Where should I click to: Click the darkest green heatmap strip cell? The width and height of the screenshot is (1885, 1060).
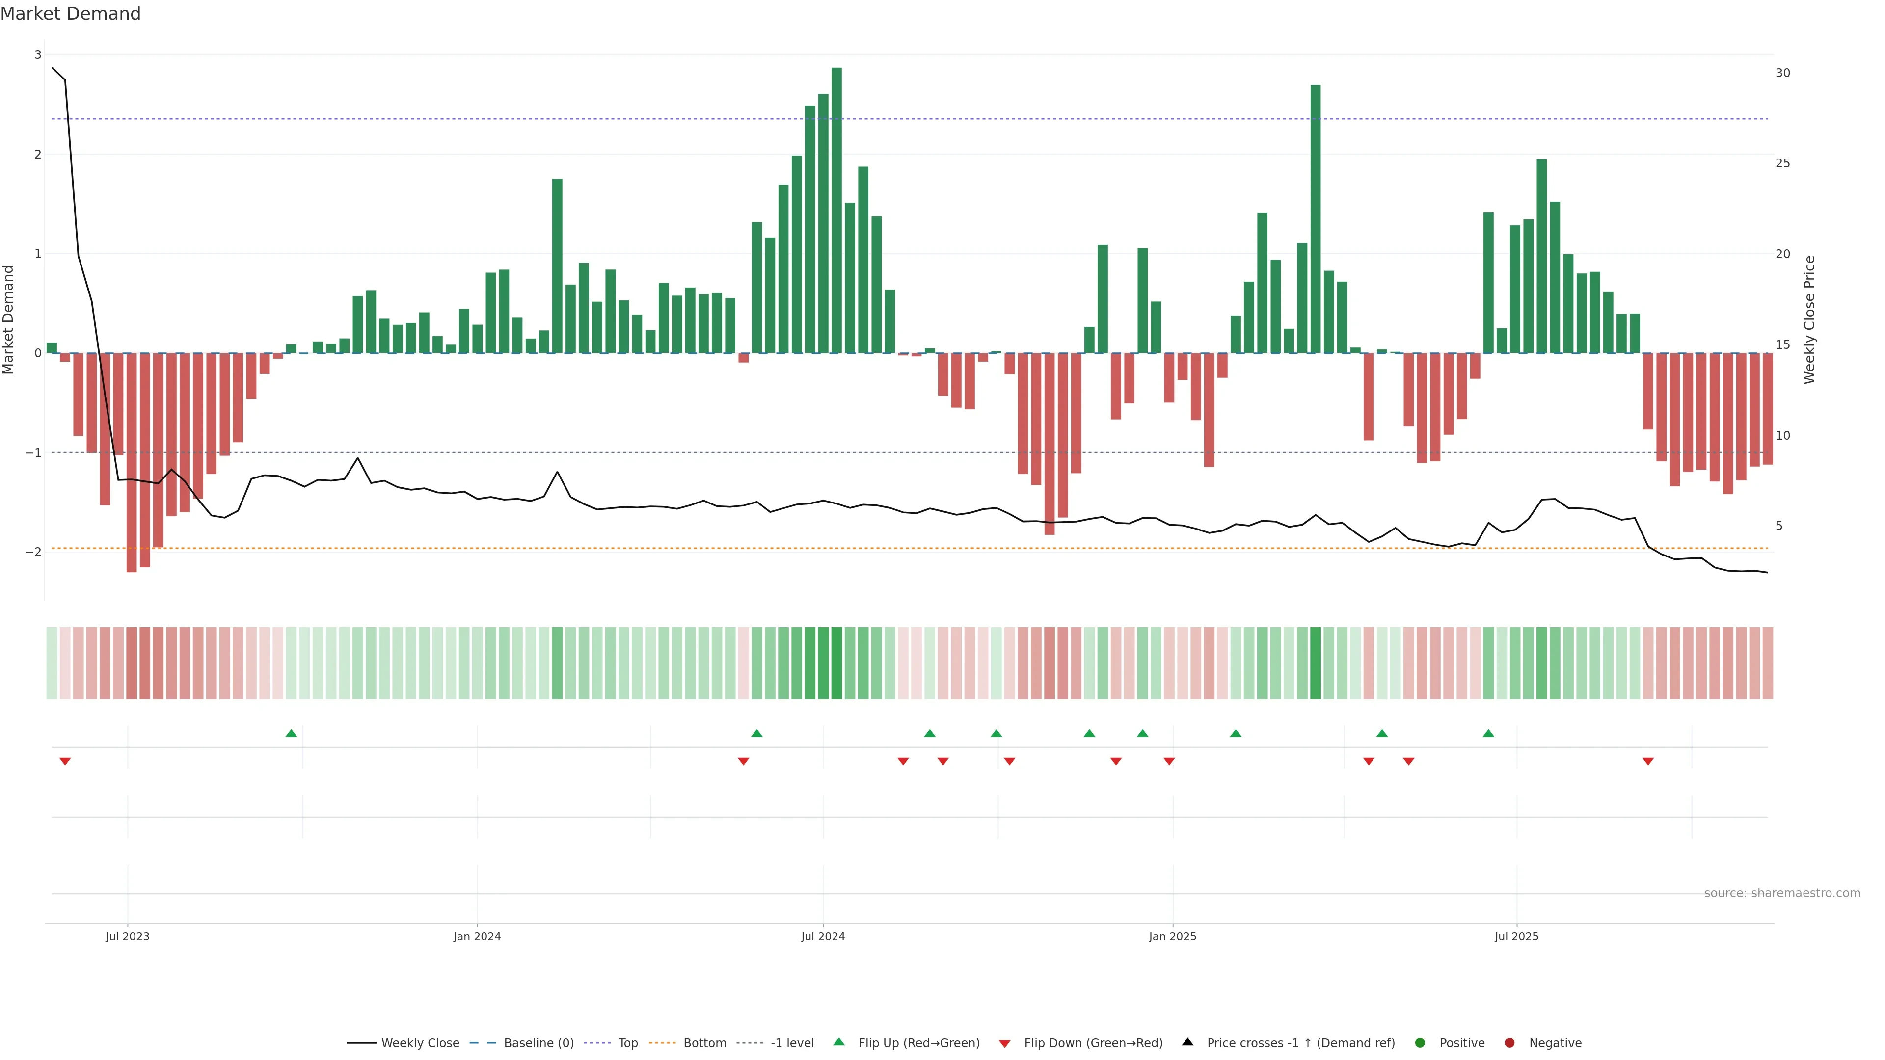click(x=836, y=663)
